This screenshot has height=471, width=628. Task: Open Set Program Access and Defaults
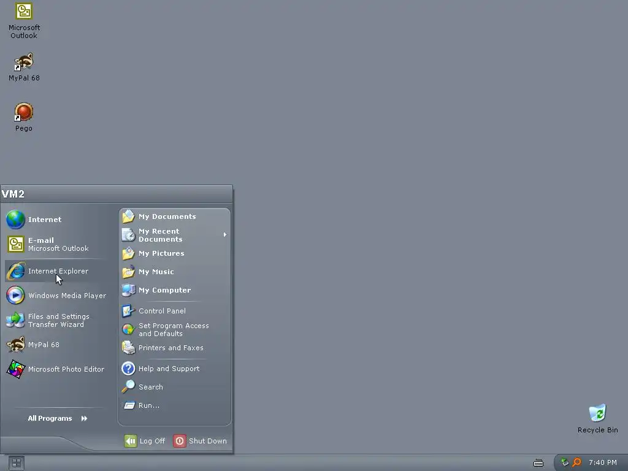coord(175,329)
